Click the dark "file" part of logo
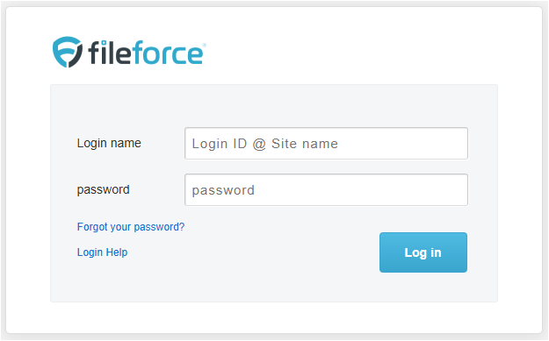The height and width of the screenshot is (341, 549). (x=110, y=53)
